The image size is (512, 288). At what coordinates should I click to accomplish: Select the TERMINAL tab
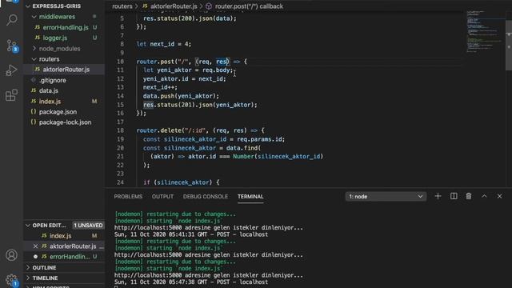click(250, 197)
